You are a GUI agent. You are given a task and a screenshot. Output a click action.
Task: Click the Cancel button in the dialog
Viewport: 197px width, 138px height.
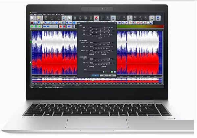click(104, 75)
